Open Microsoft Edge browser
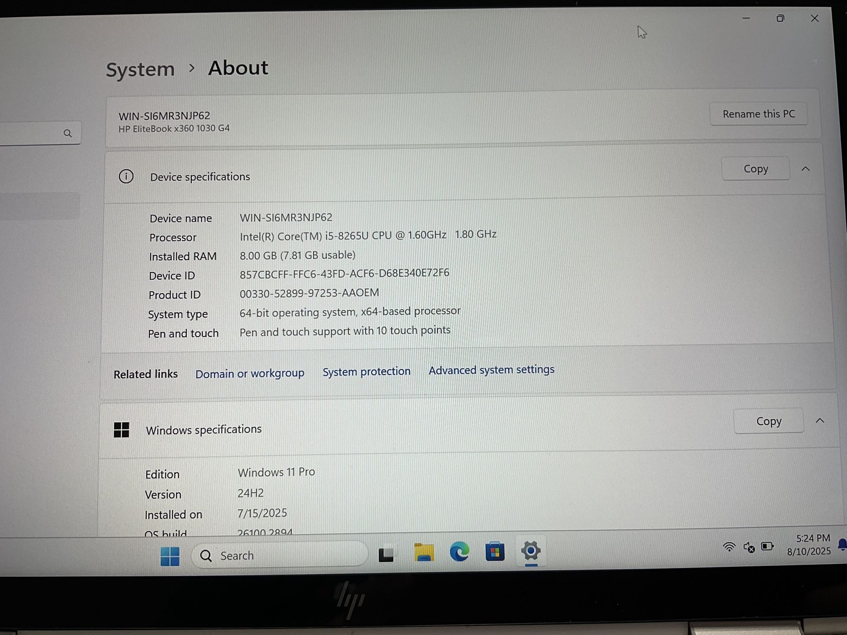 (x=459, y=552)
